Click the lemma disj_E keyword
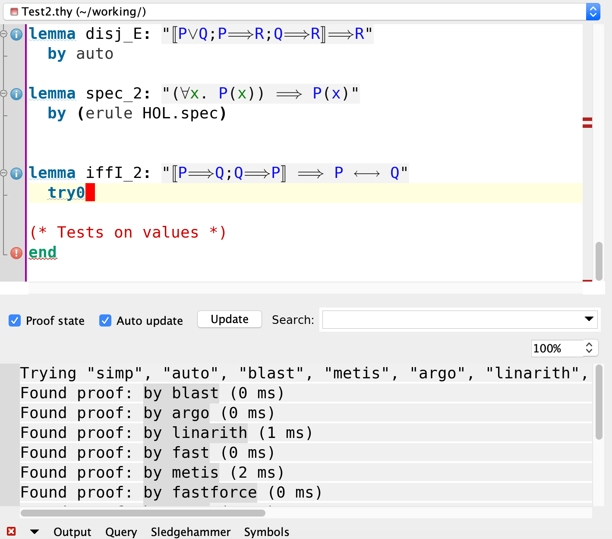Viewport: 612px width, 539px height. tap(52, 34)
